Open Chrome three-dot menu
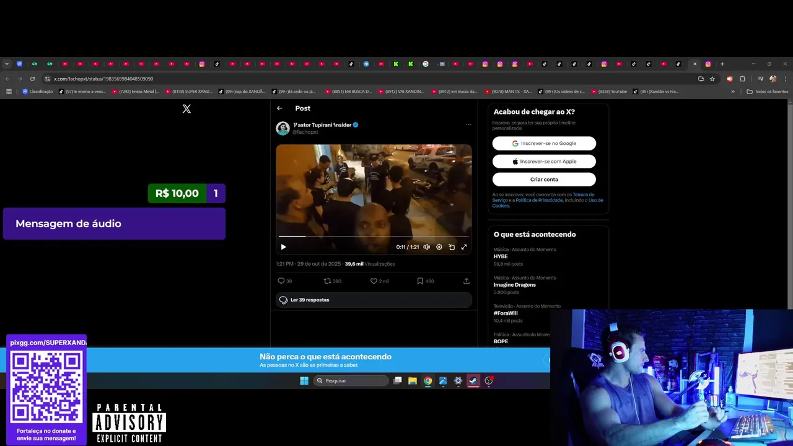This screenshot has height=446, width=793. tap(786, 79)
